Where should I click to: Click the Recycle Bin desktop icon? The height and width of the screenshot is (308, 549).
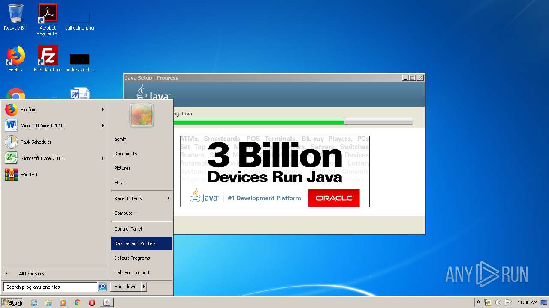(15, 17)
